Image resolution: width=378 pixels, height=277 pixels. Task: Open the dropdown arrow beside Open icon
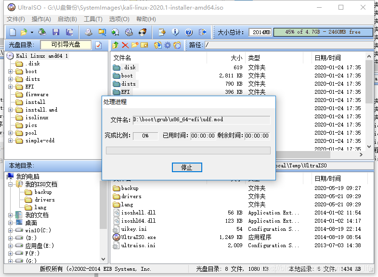pyautogui.click(x=32, y=32)
